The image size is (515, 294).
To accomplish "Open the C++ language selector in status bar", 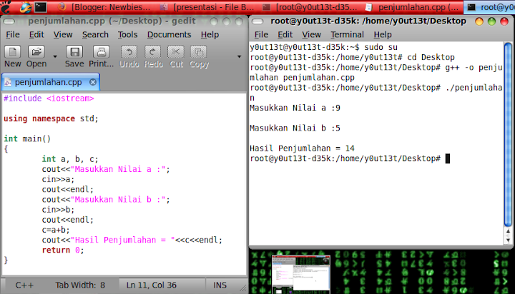I will pos(24,285).
